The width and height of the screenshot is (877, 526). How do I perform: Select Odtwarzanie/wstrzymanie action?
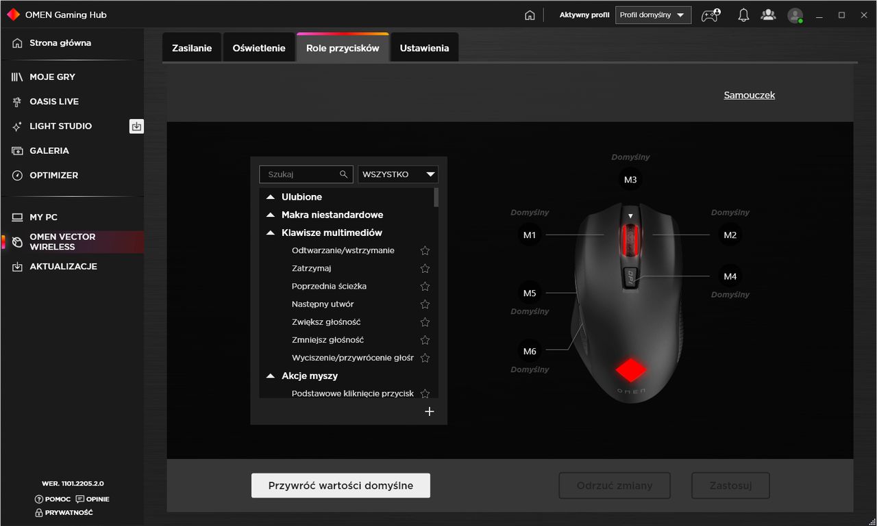click(x=343, y=250)
